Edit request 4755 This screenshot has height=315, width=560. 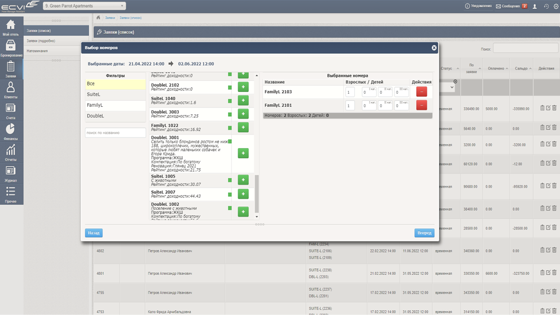click(x=548, y=292)
